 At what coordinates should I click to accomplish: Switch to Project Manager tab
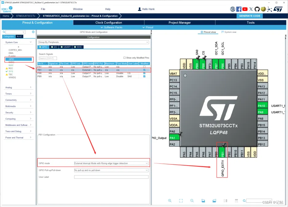pos(180,22)
